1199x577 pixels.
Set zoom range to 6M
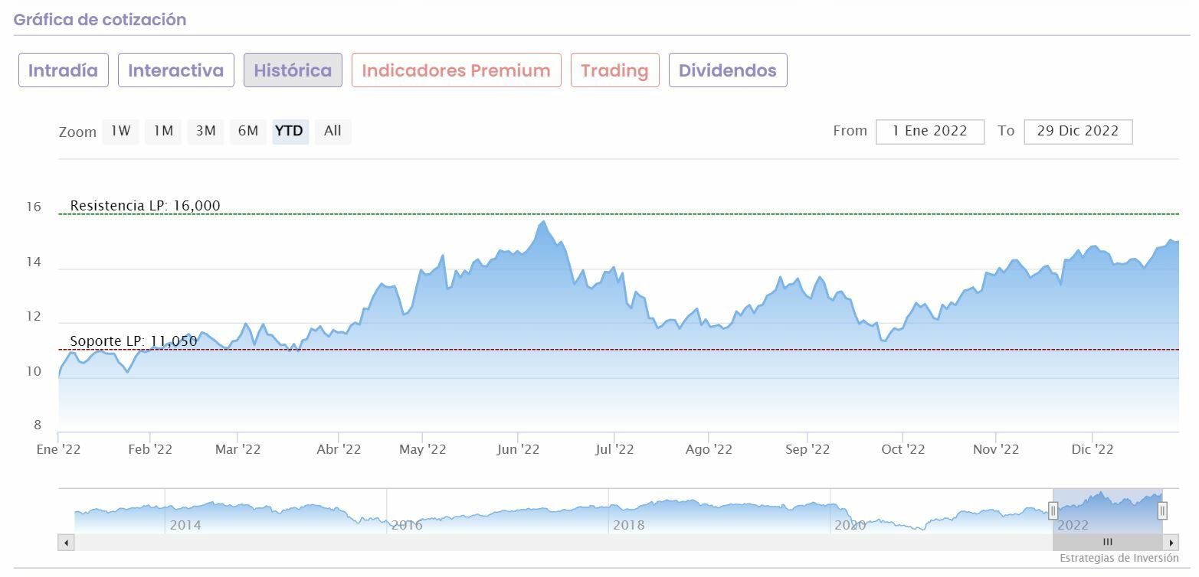pos(247,131)
